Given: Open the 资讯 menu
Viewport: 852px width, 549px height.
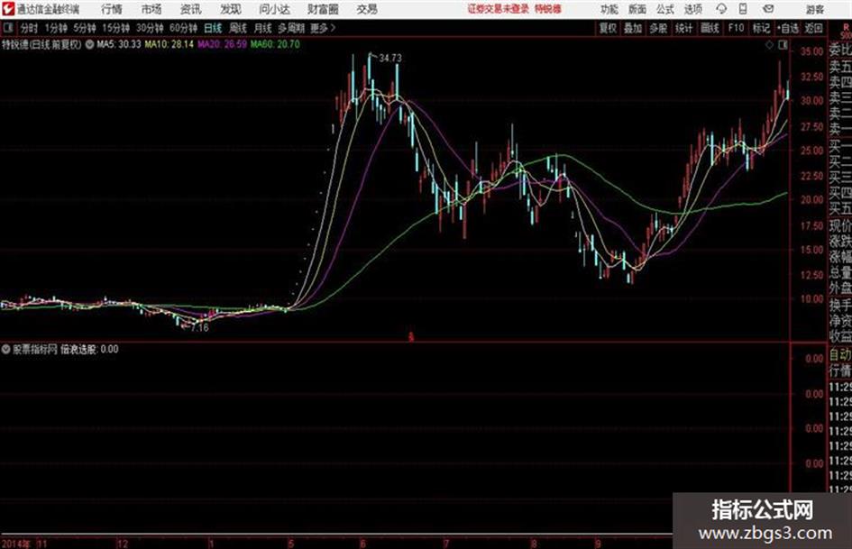Looking at the screenshot, I should (191, 9).
